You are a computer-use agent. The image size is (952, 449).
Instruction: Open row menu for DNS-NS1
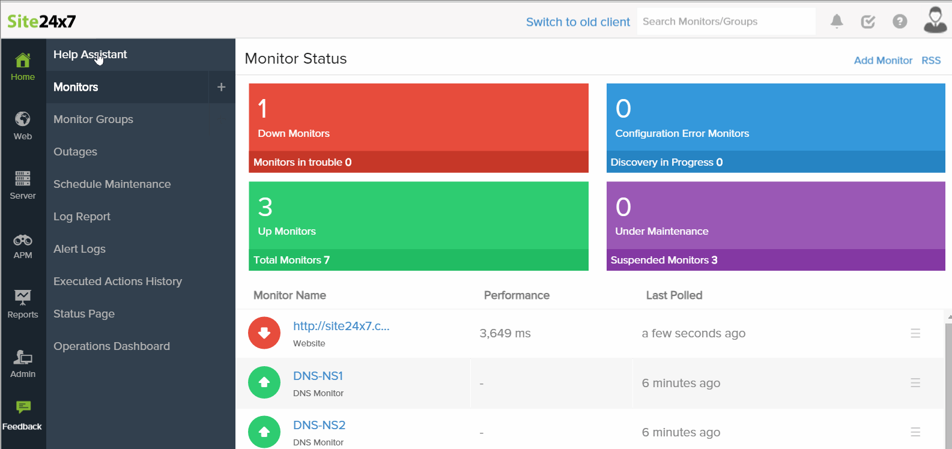click(x=915, y=382)
